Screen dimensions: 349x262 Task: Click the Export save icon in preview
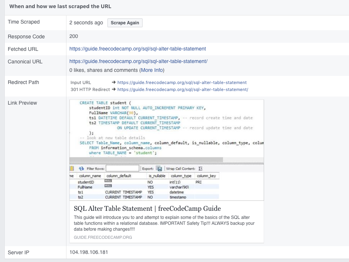click(159, 168)
